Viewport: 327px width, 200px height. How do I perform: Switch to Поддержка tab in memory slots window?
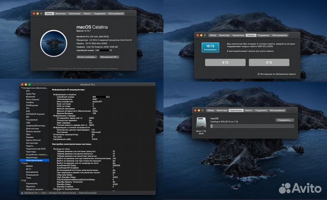[x=263, y=35]
